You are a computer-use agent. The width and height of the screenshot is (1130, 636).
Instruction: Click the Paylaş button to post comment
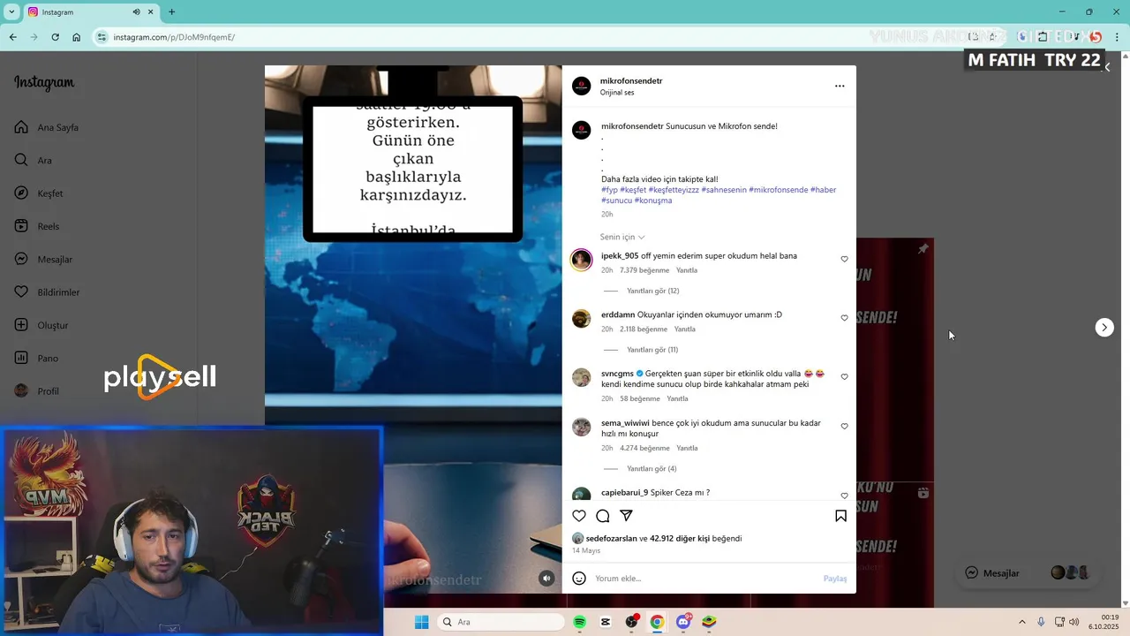tap(835, 579)
